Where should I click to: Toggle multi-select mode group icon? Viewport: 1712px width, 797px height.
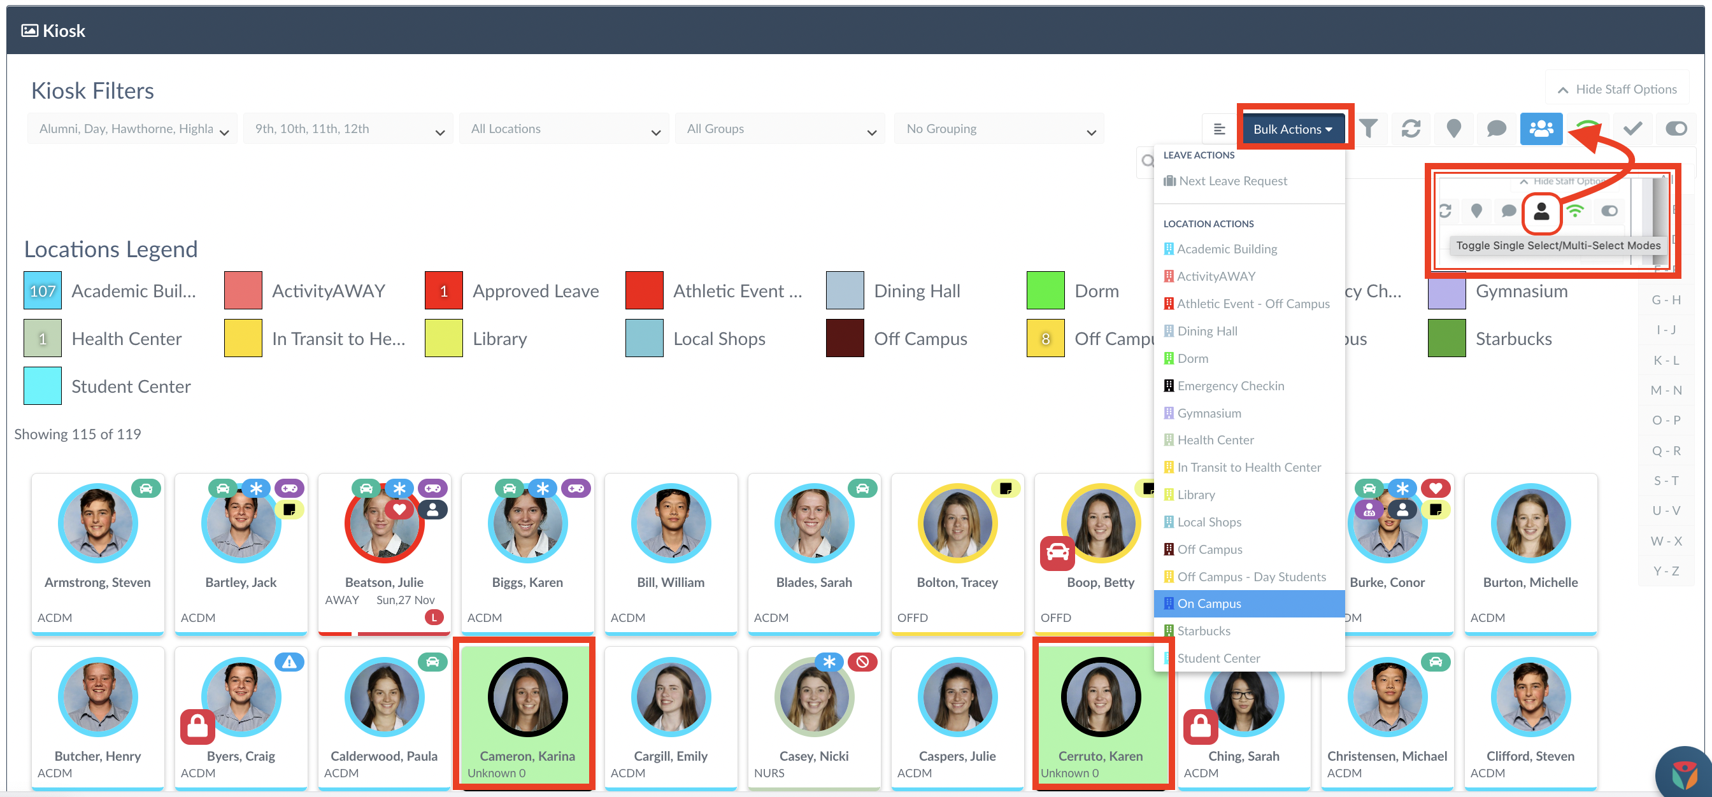click(1541, 129)
